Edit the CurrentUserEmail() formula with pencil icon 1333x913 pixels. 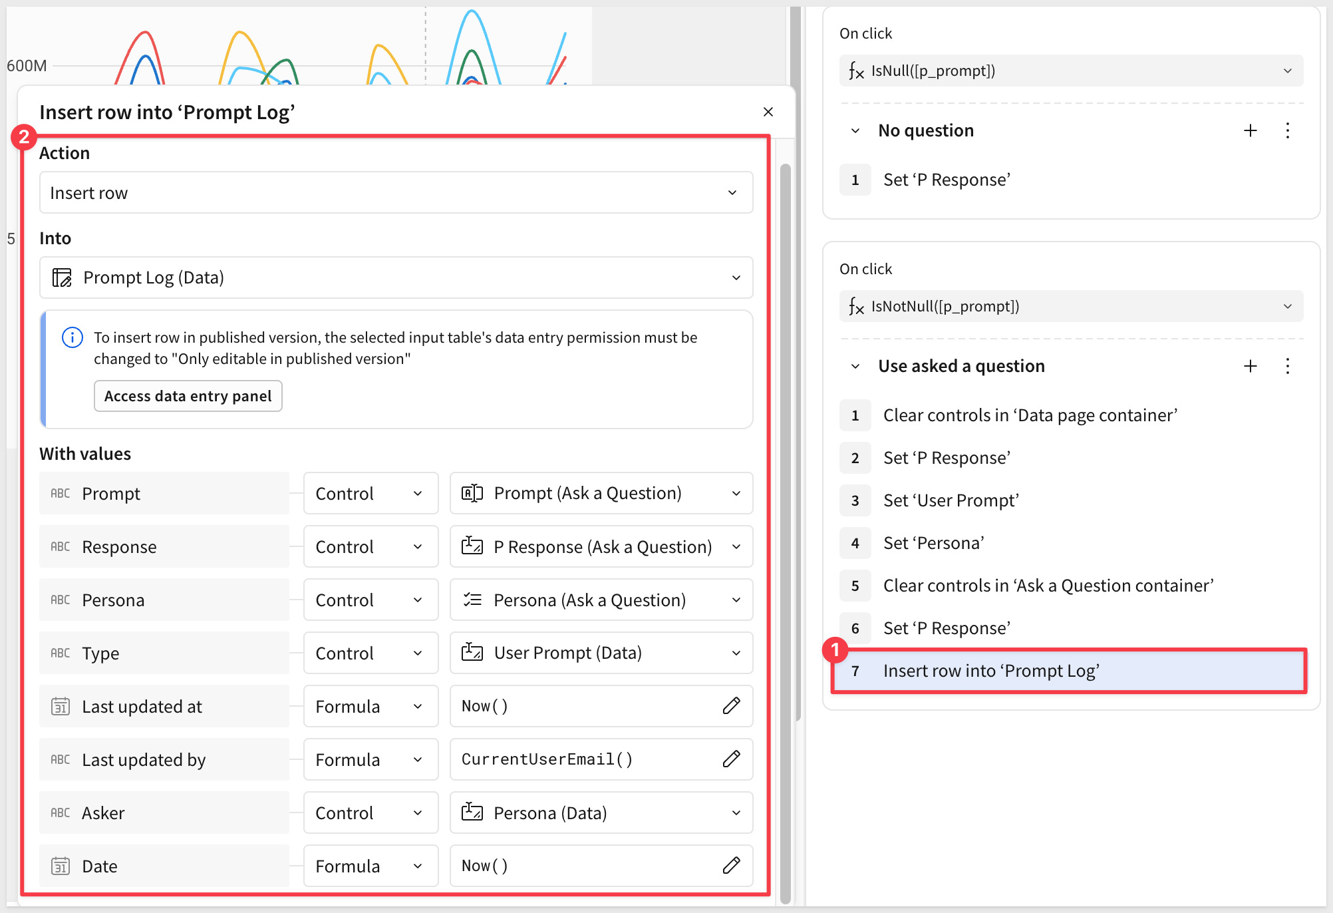tap(731, 759)
